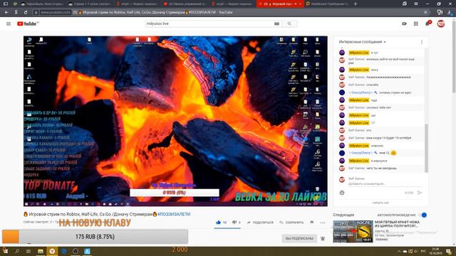
Task: Click the 'Поделиться' share button
Action: [x=260, y=223]
